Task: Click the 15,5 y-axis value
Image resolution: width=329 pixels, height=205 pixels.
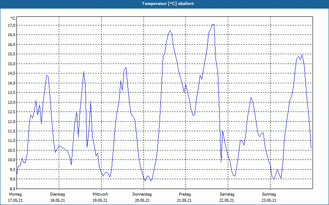Action: (x=12, y=54)
